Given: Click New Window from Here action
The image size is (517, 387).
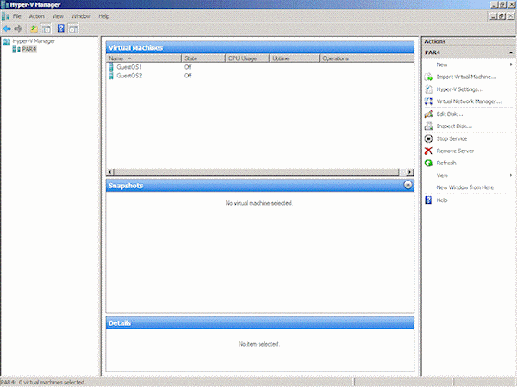Looking at the screenshot, I should [x=465, y=187].
